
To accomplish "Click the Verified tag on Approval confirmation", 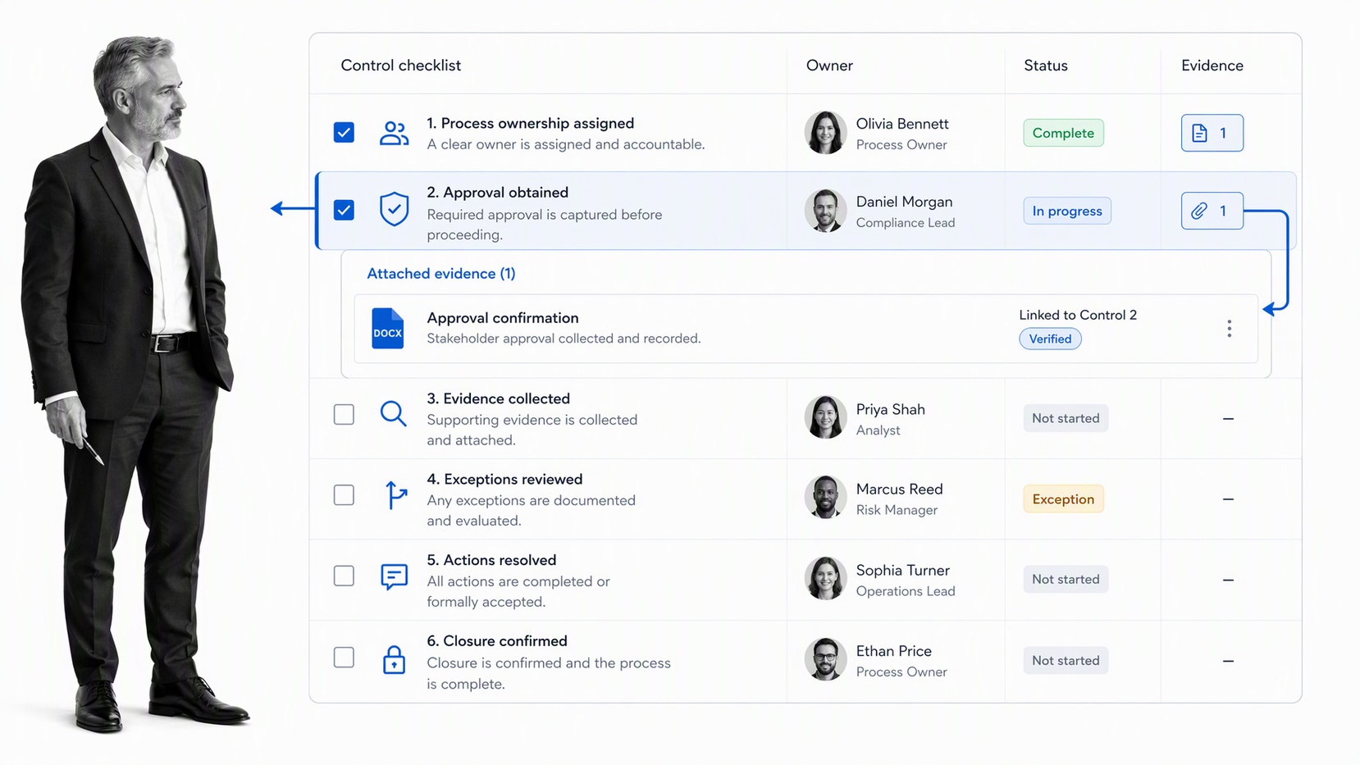I will coord(1050,339).
